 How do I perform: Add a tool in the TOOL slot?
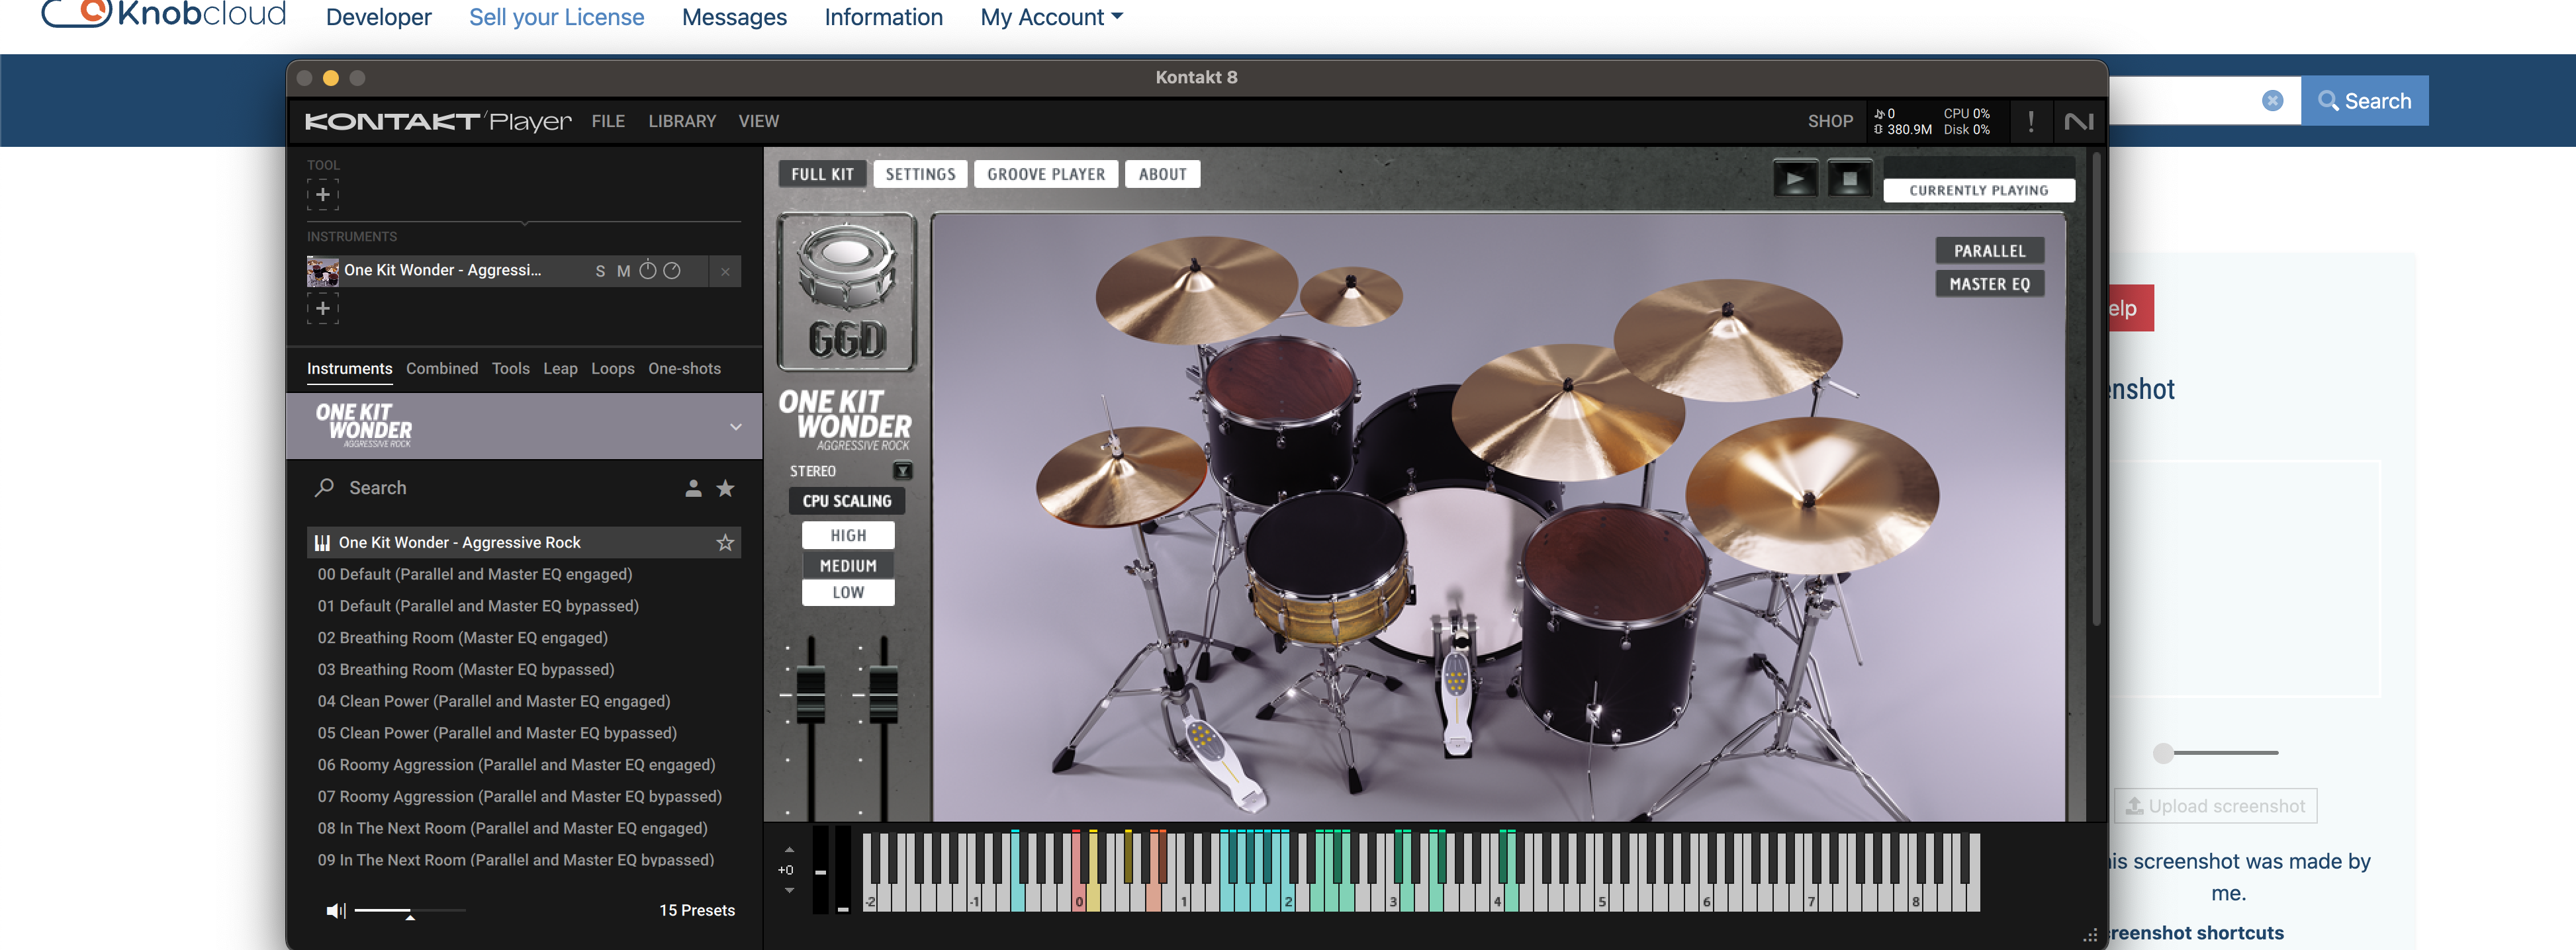pyautogui.click(x=322, y=194)
